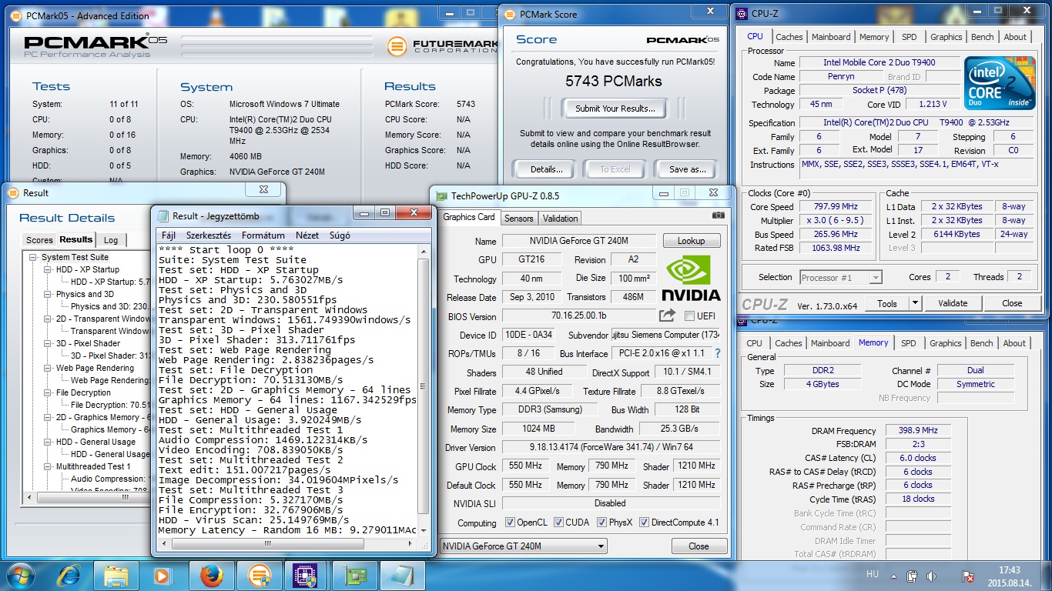
Task: Launch Internet Explorer from the taskbar
Action: pyautogui.click(x=68, y=576)
